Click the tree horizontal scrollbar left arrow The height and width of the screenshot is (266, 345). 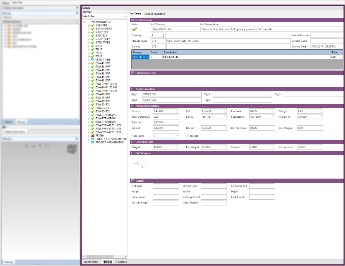point(84,256)
